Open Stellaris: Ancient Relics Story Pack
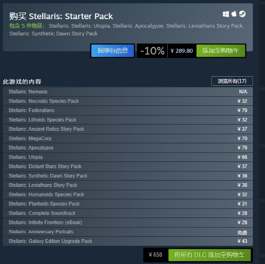 (128, 129)
